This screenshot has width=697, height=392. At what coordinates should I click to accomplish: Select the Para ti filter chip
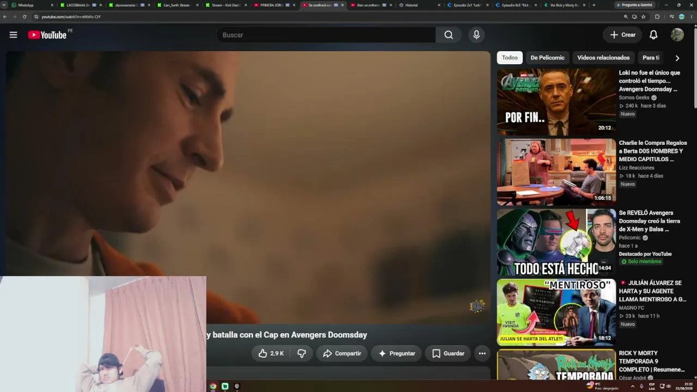pyautogui.click(x=651, y=58)
